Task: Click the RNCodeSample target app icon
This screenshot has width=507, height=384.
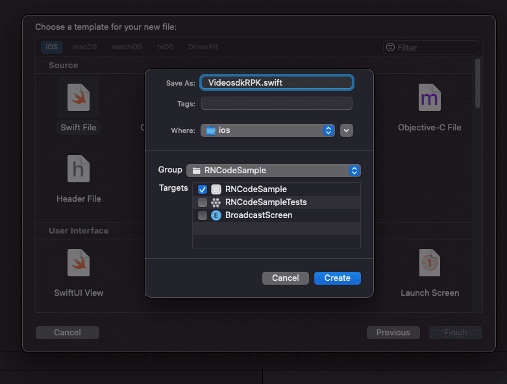Action: click(x=216, y=189)
